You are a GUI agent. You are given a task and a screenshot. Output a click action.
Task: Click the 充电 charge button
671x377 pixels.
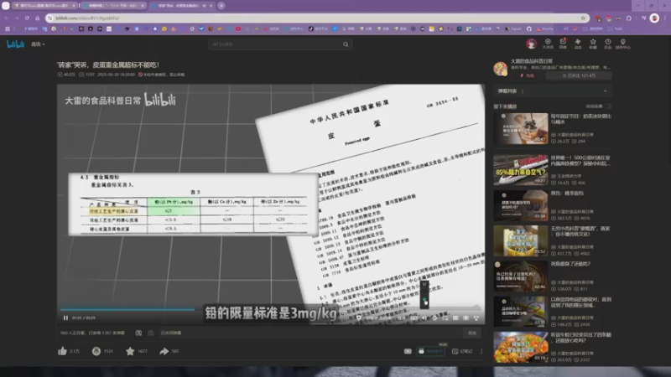(527, 75)
